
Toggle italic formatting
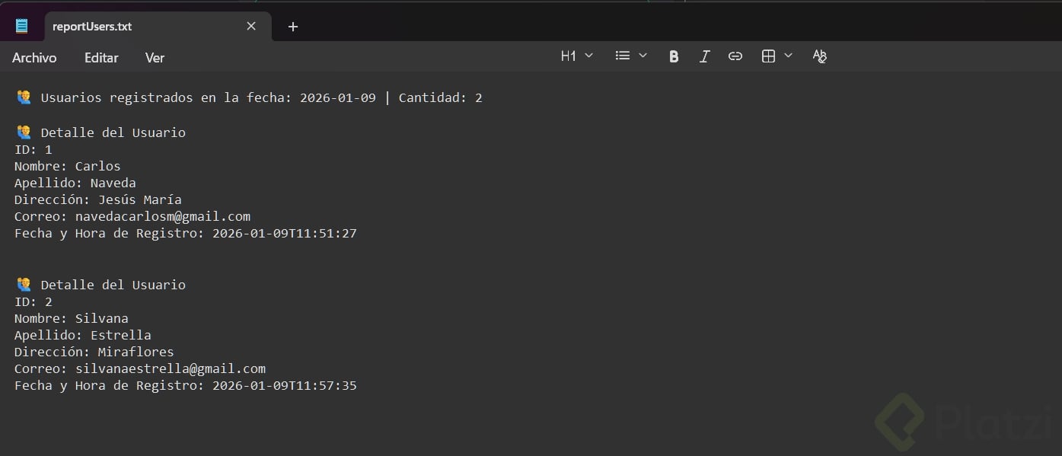coord(704,56)
